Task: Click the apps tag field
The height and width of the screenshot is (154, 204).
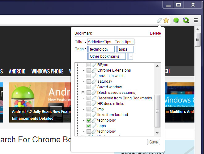Action: click(125, 49)
